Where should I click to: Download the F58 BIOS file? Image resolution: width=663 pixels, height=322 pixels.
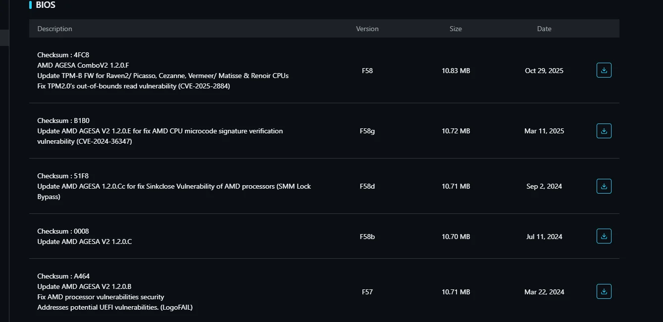tap(604, 71)
